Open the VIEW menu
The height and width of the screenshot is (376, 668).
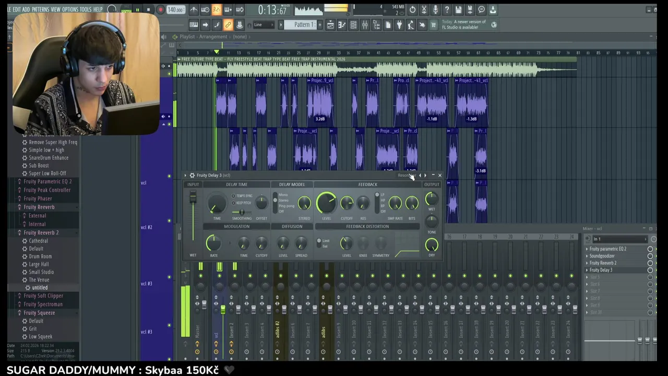55,9
